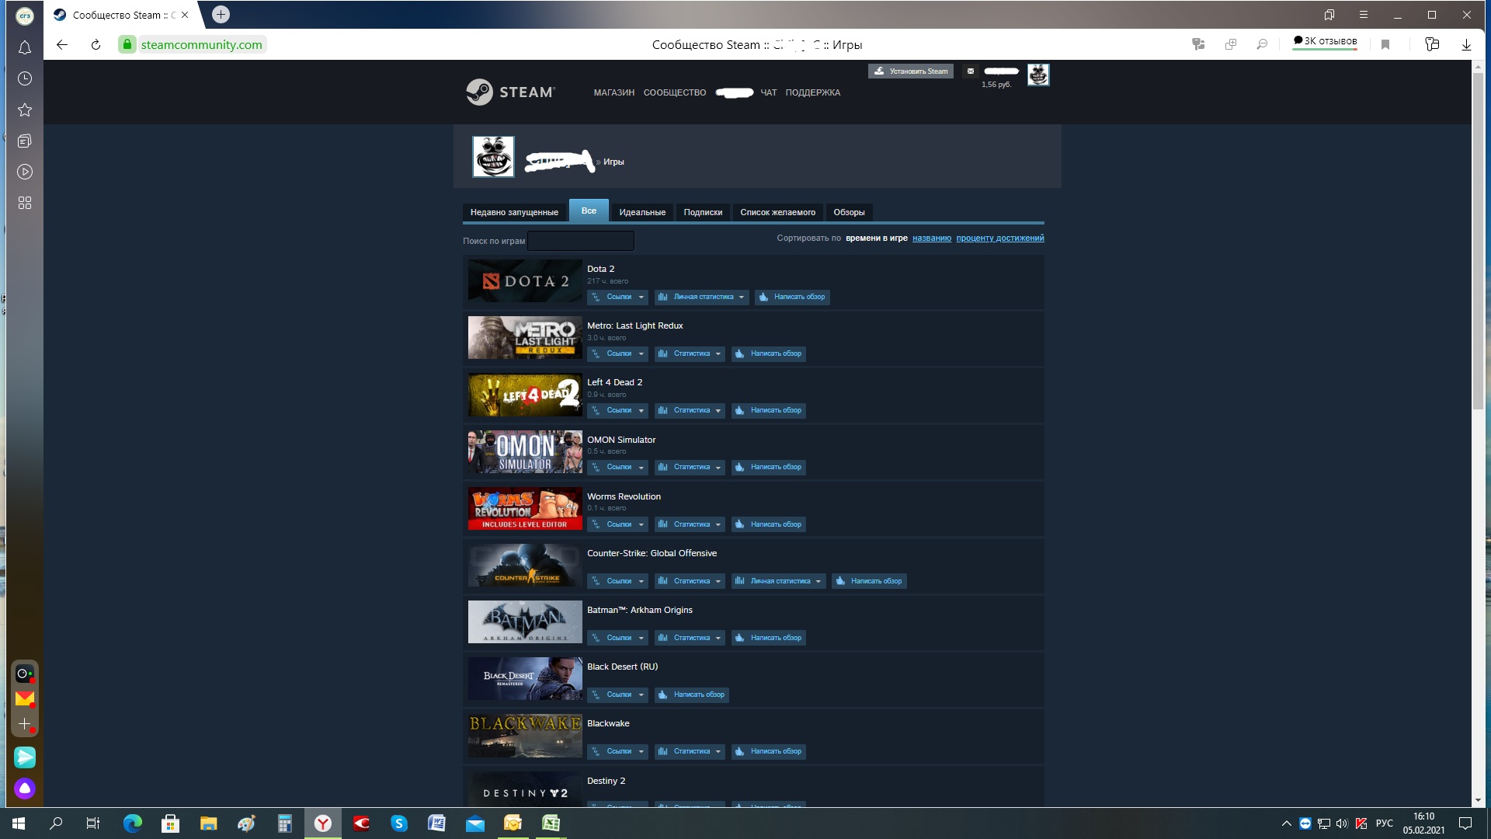Sort games by проценту достижений

[1000, 238]
